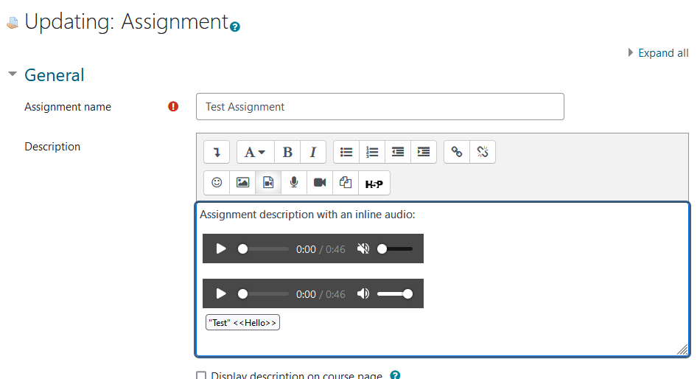Viewport: 700px width, 379px height.
Task: Apply italic formatting
Action: [x=313, y=152]
